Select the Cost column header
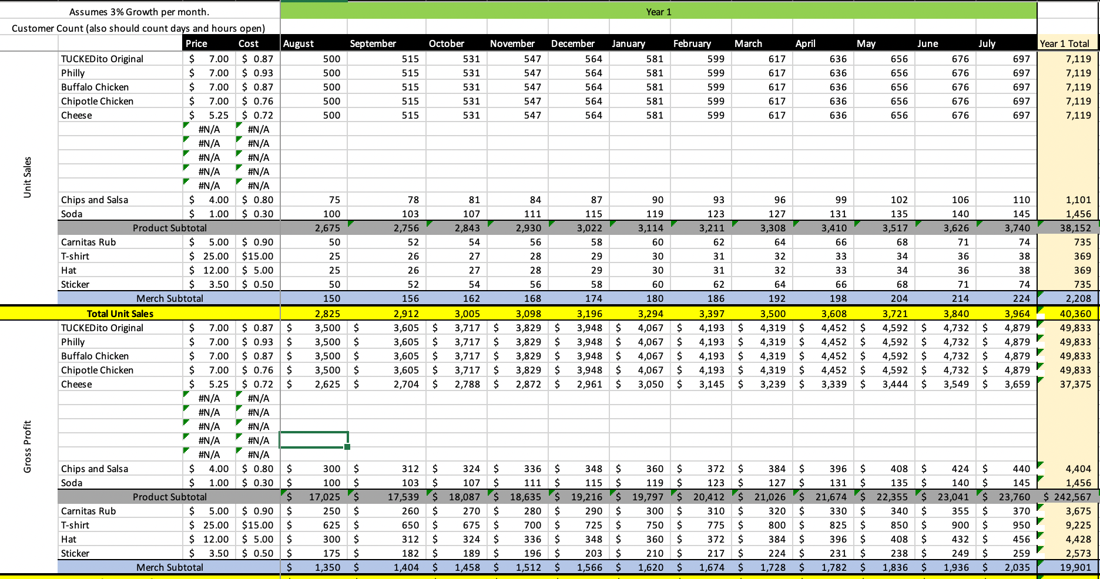 tap(257, 43)
